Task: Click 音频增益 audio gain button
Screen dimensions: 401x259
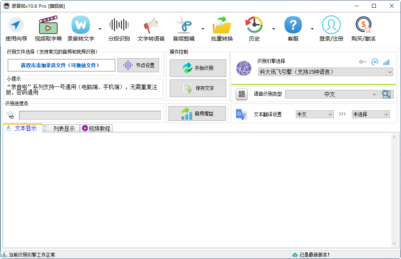Action: coord(197,113)
